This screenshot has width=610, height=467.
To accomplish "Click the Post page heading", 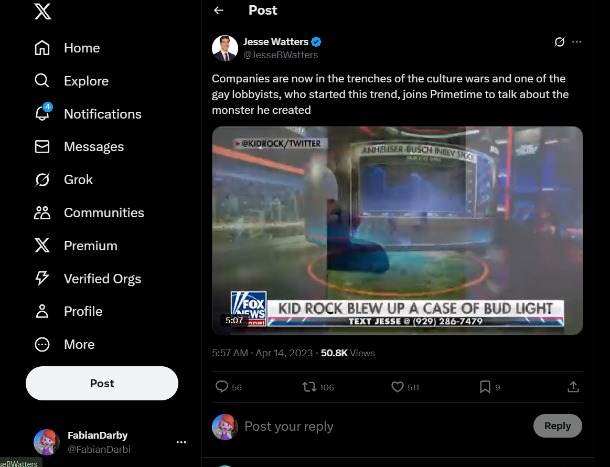I will click(263, 10).
